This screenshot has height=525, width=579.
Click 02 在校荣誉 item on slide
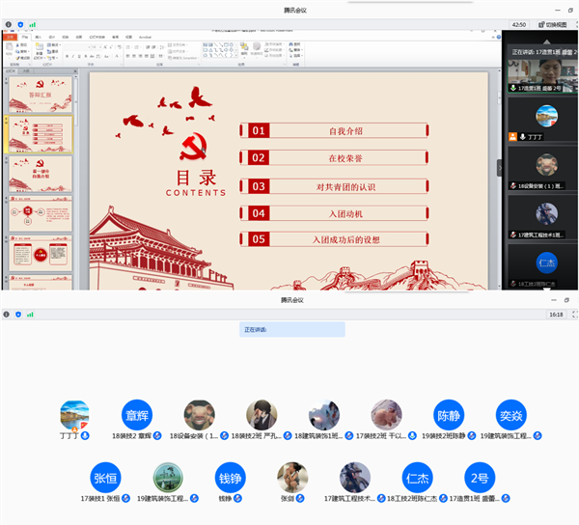click(334, 158)
